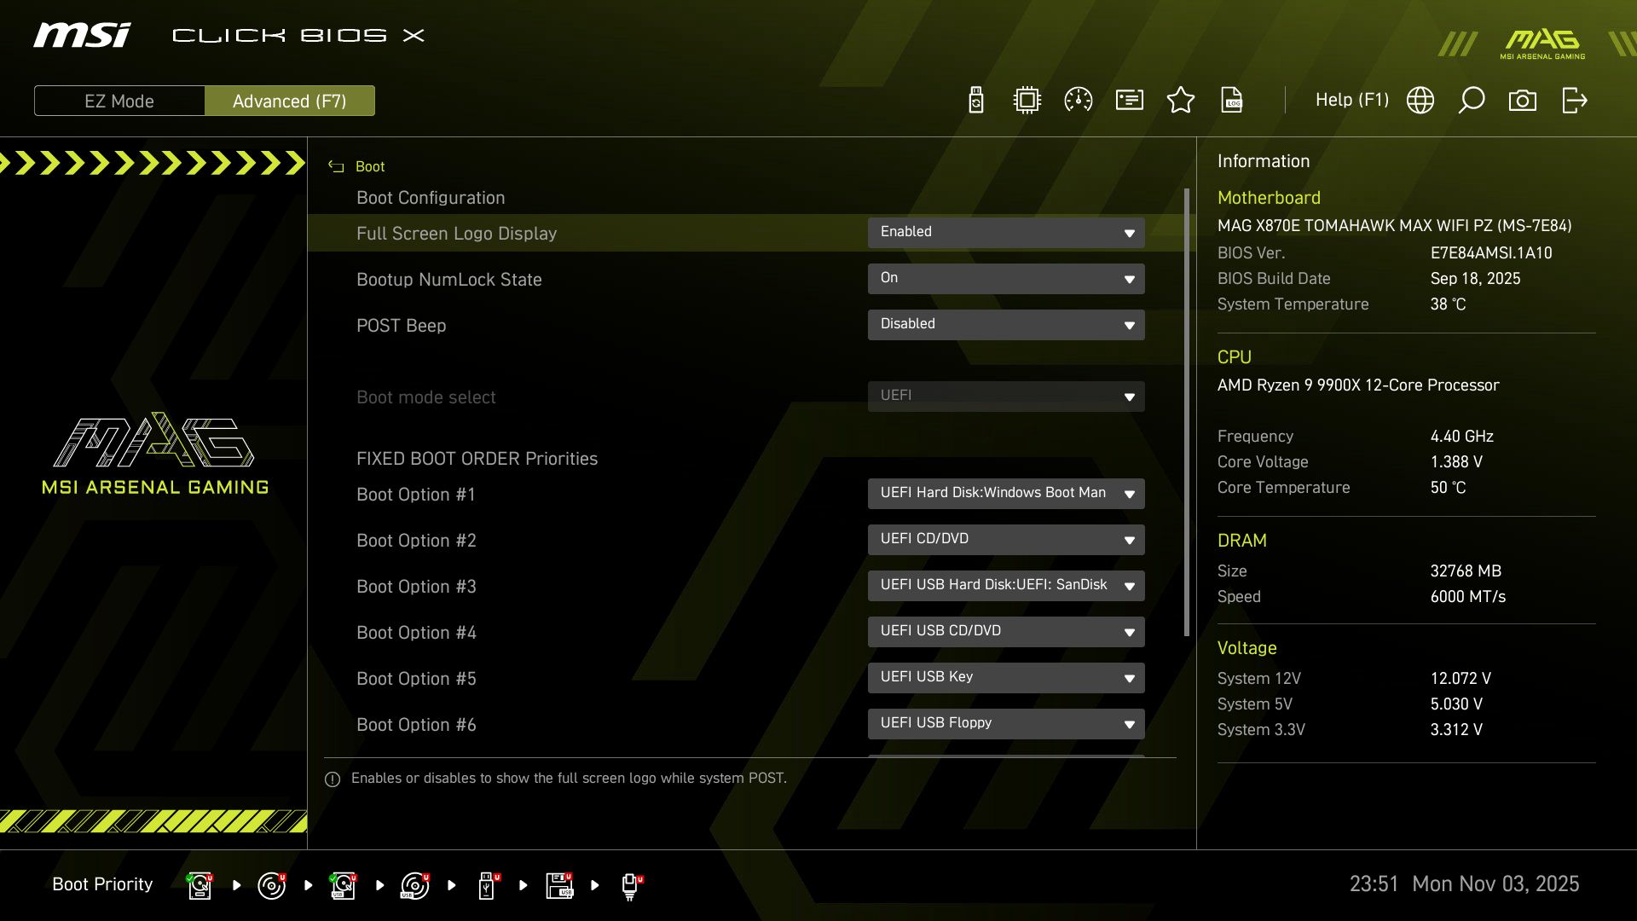Image resolution: width=1637 pixels, height=921 pixels.
Task: Open the Boot Option #1 dropdown
Action: (x=1006, y=493)
